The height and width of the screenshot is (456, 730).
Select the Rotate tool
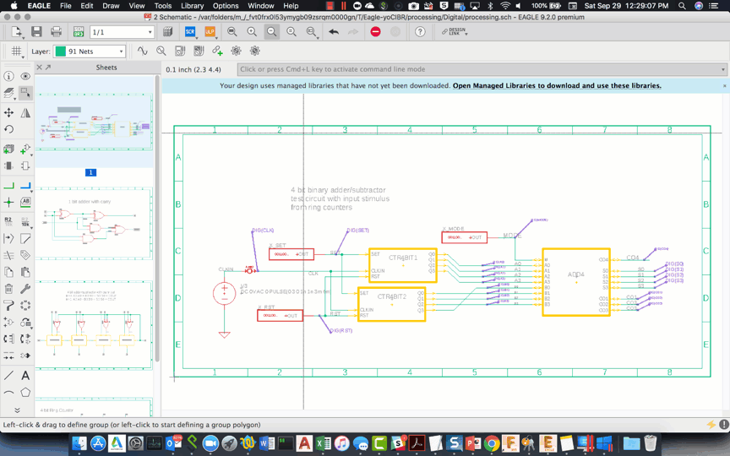(x=8, y=130)
